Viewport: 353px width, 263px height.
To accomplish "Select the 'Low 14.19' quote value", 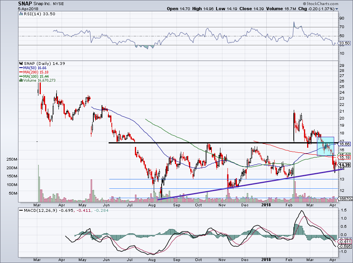I will (x=226, y=9).
